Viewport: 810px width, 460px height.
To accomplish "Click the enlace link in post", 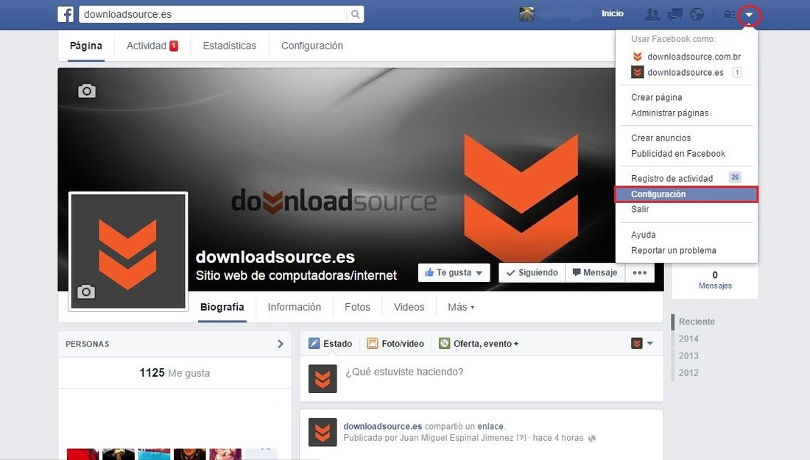I will 490,426.
